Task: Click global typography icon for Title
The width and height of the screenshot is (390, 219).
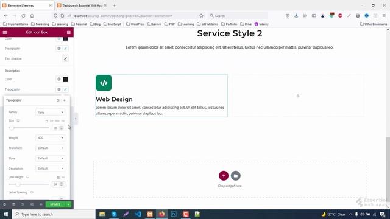Action: click(x=59, y=49)
